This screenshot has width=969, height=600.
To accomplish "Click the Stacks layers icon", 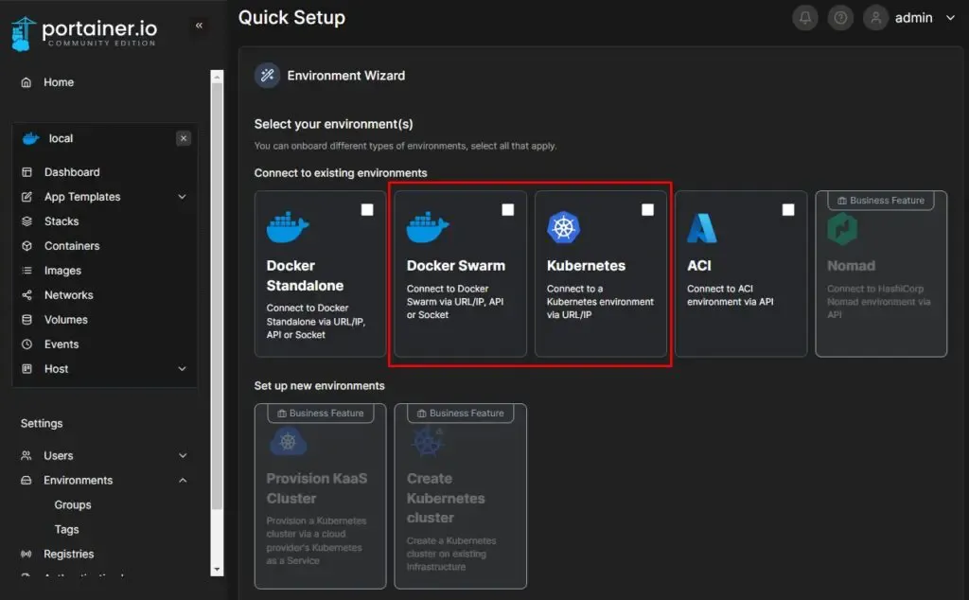I will (x=26, y=221).
